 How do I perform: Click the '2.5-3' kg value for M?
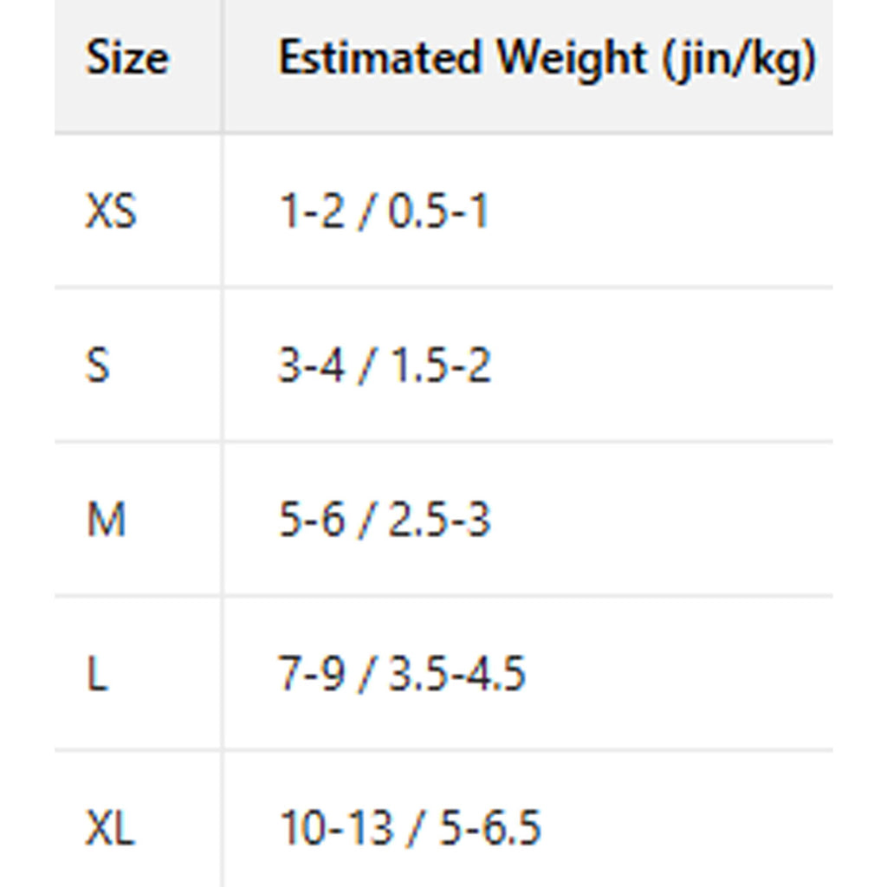point(439,520)
